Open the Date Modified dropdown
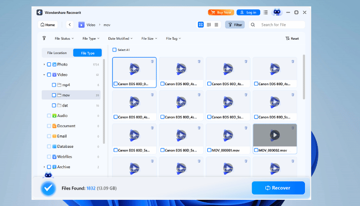360x206 pixels. 120,39
